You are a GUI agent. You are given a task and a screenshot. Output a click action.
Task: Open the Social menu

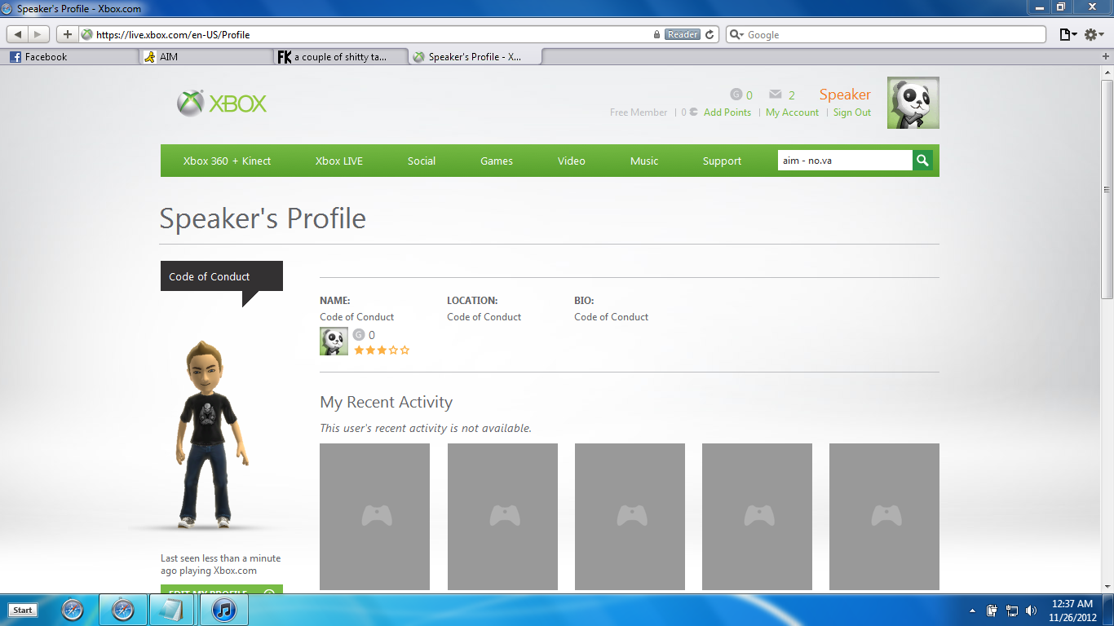click(x=422, y=161)
